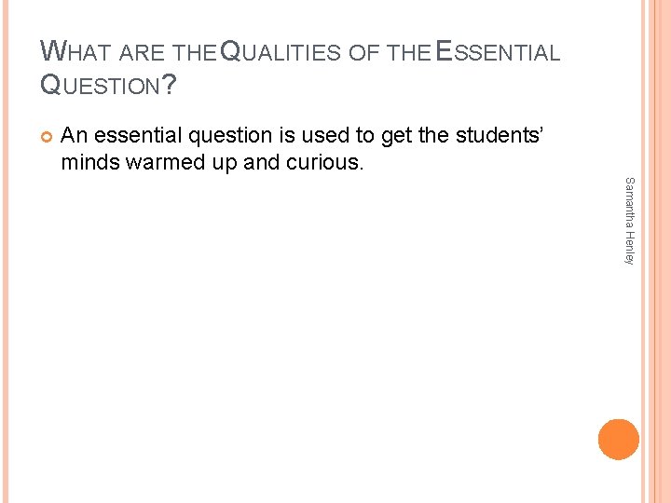This screenshot has height=503, width=671.
Task: Click the word "minds" in the bullet
Action: point(89,162)
